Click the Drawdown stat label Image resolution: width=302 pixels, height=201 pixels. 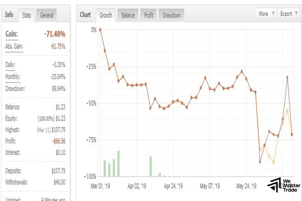click(15, 89)
